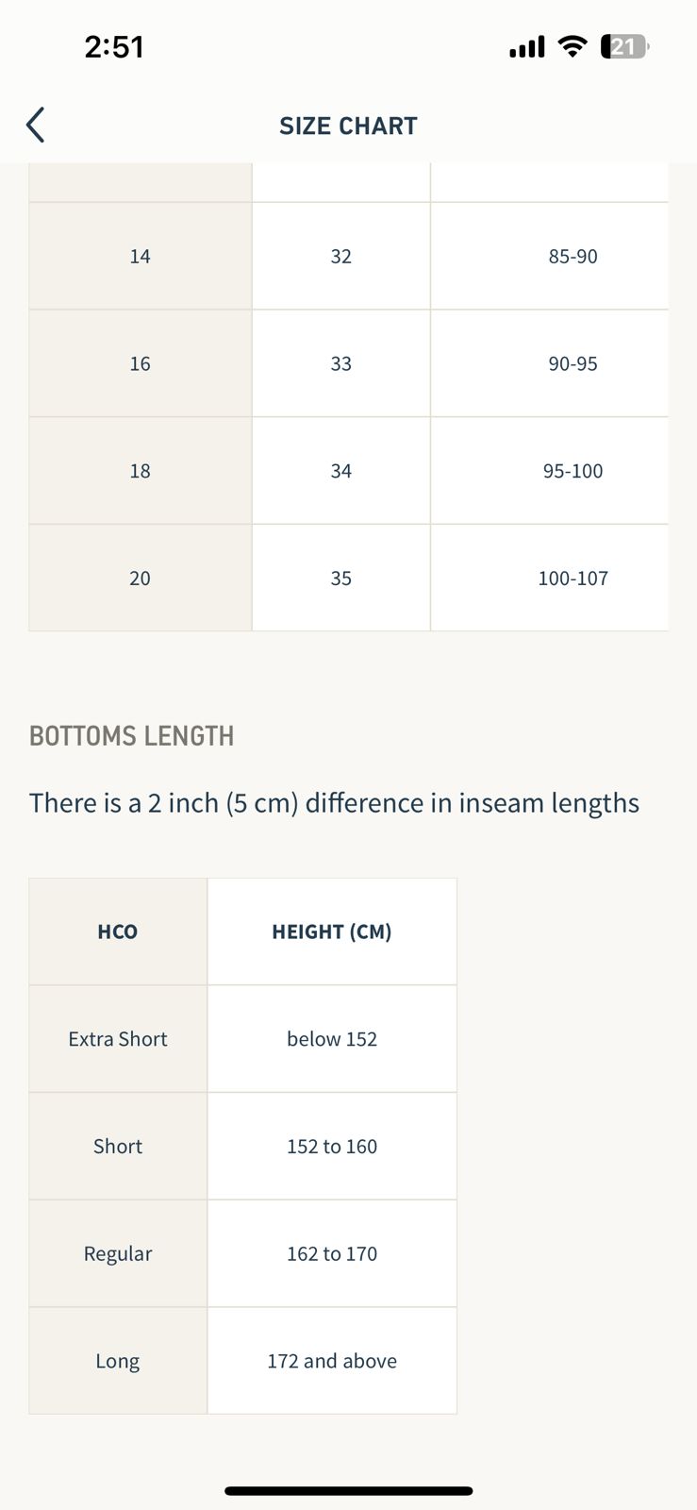Tap the HCO column header
The width and height of the screenshot is (697, 1510).
pos(118,931)
